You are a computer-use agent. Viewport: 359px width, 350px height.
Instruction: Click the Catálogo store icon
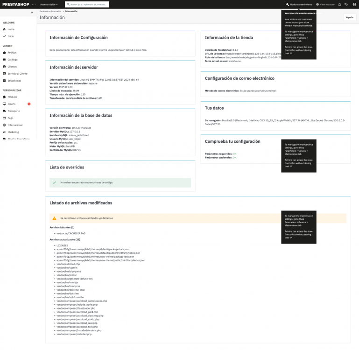coord(4,60)
